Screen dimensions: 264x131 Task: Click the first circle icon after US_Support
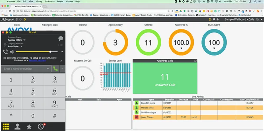pos(17,20)
